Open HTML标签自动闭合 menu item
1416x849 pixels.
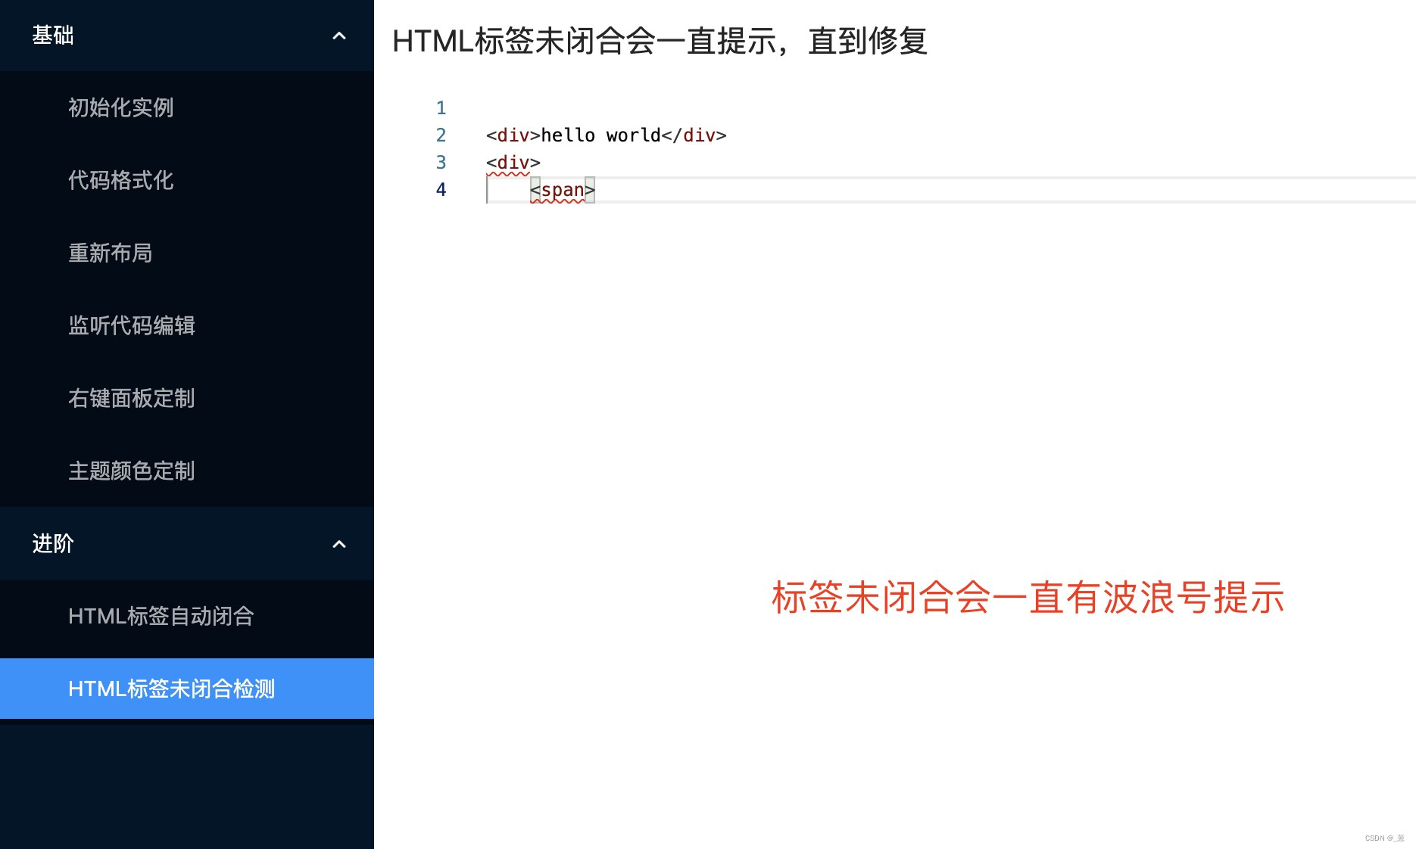click(187, 616)
